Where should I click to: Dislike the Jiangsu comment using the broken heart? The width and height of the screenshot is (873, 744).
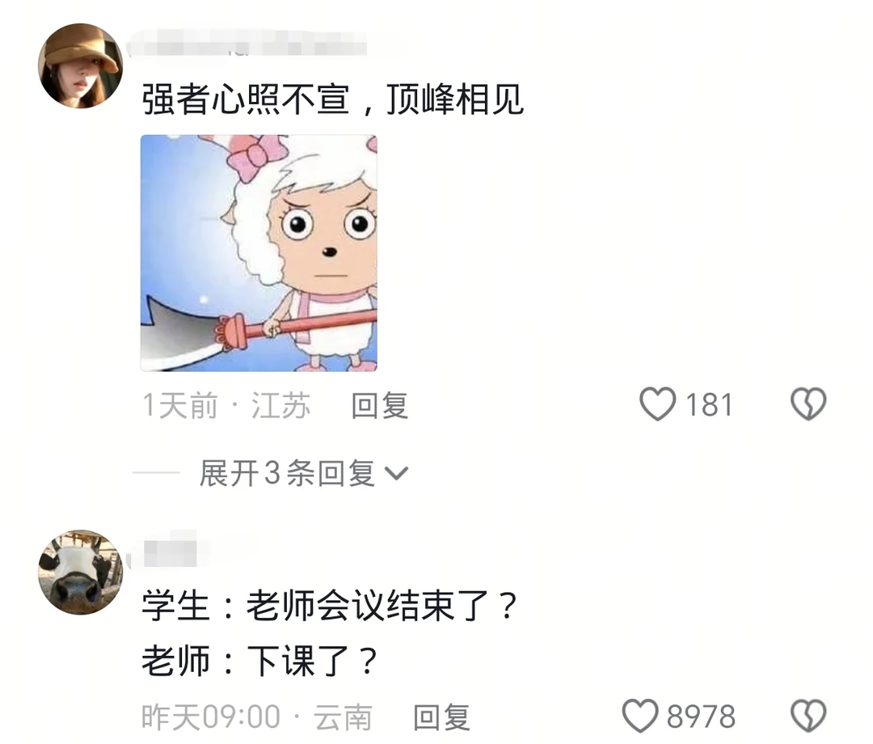tap(808, 404)
